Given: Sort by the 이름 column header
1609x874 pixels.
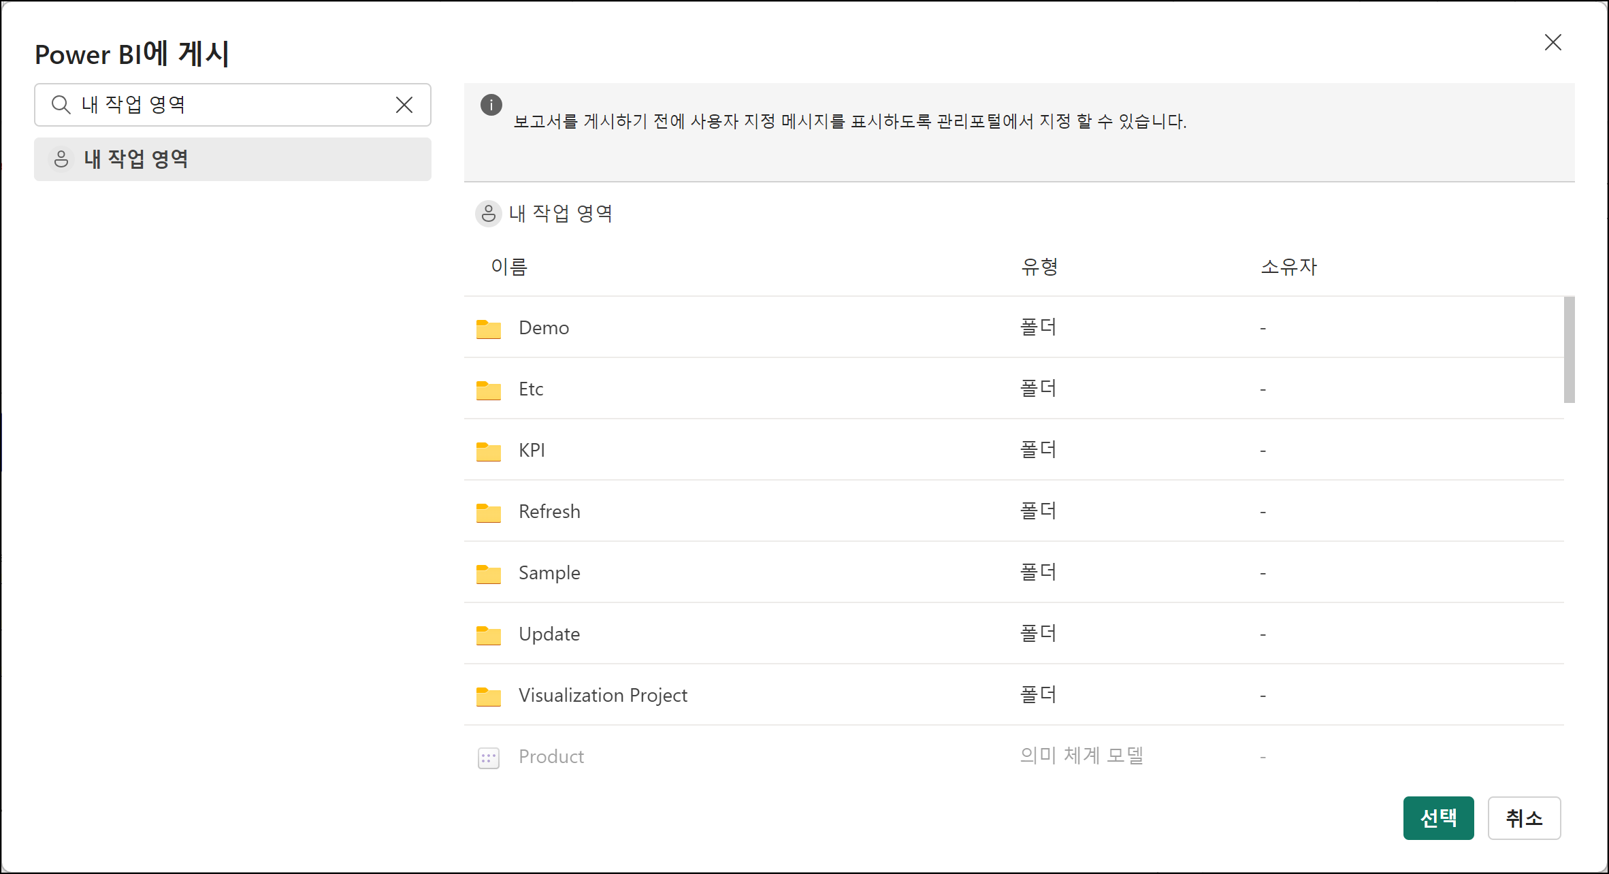Looking at the screenshot, I should point(509,267).
